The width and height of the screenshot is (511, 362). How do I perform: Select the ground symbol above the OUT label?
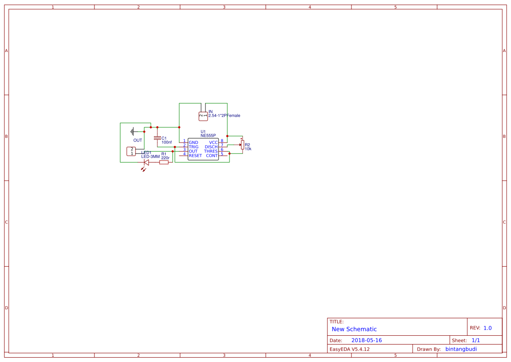pos(132,130)
